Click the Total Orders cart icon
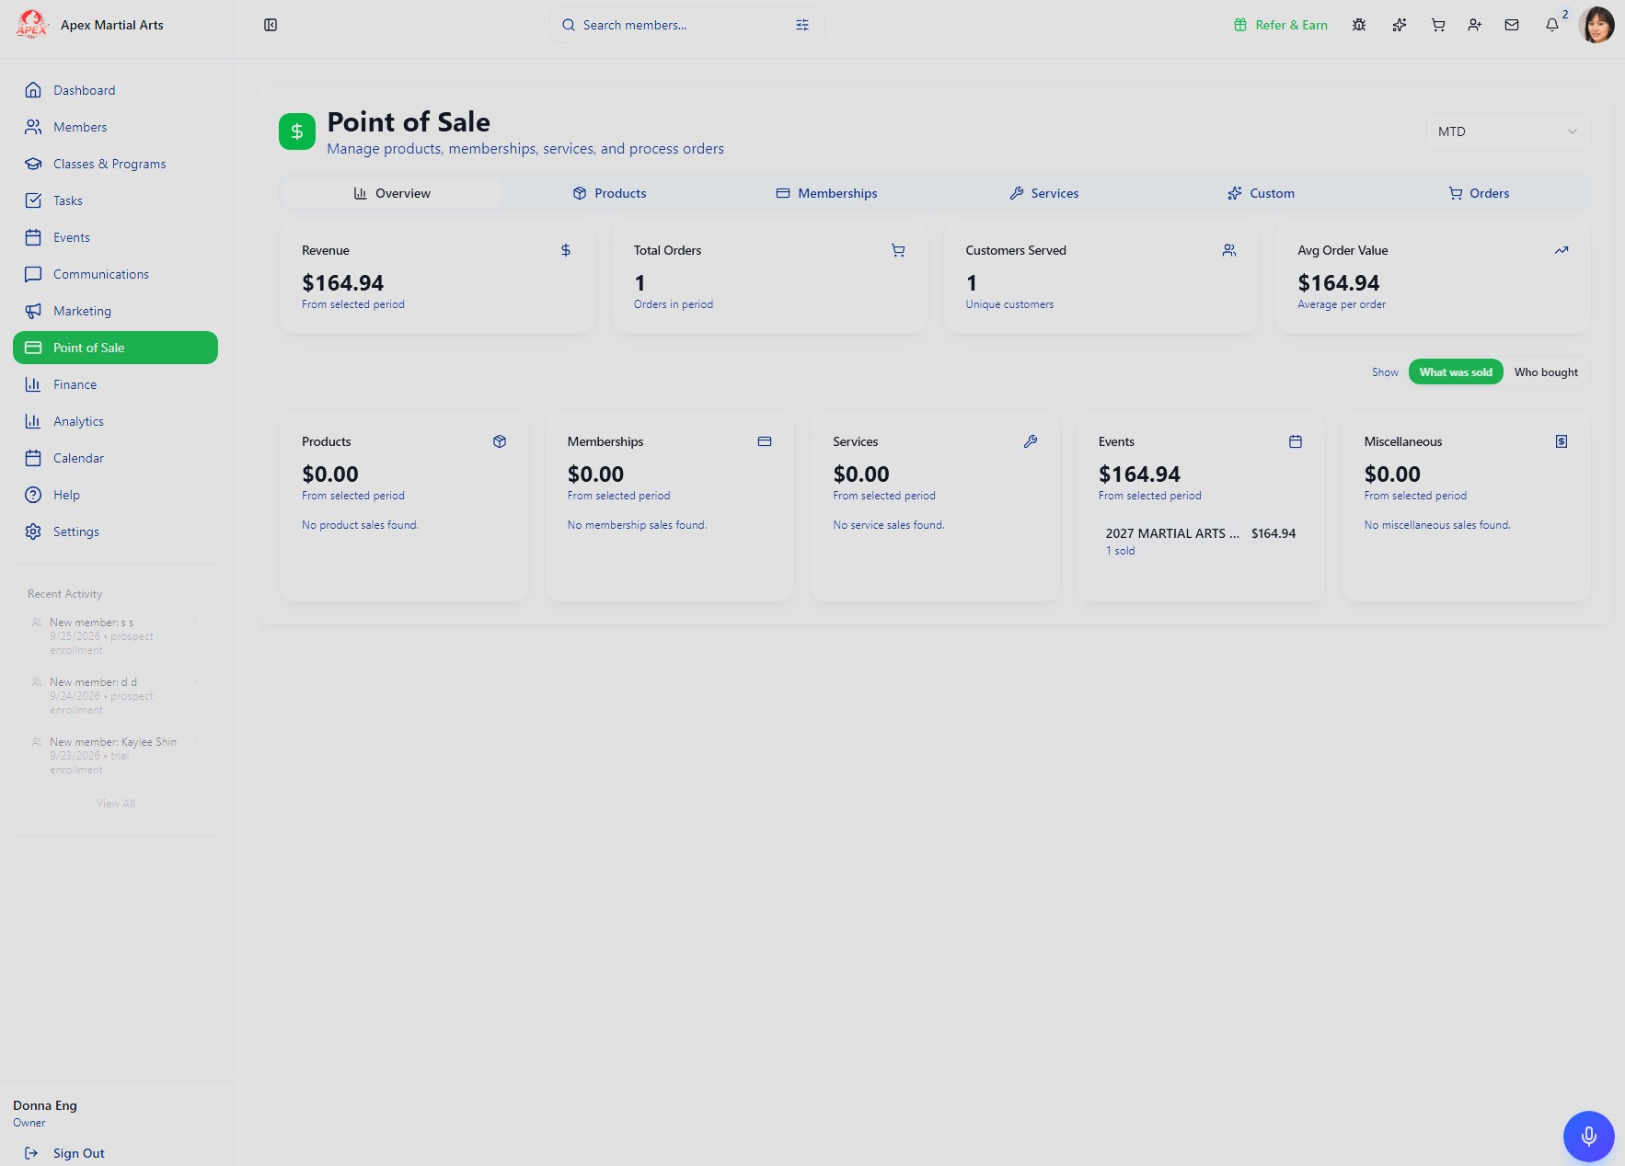 click(898, 250)
